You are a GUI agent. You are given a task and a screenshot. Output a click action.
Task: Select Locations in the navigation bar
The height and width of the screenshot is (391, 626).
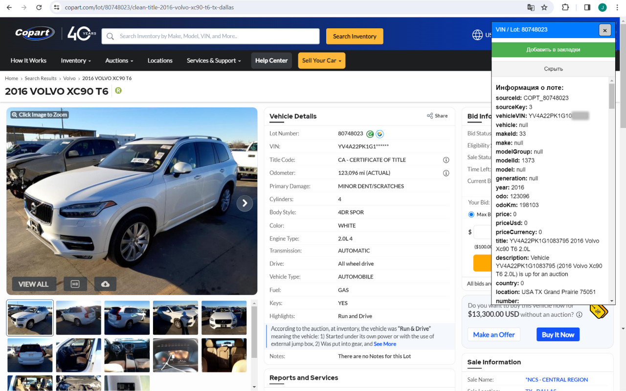point(160,60)
